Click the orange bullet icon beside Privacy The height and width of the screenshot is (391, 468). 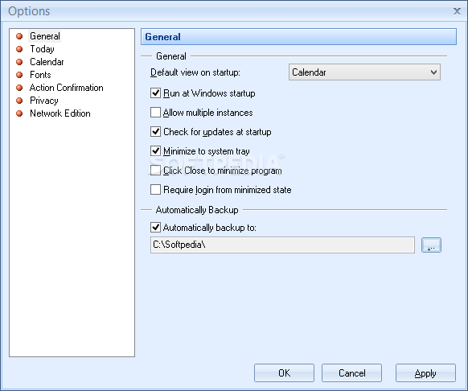(x=19, y=101)
